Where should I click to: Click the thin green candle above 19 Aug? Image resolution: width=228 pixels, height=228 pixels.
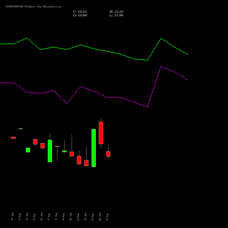[64, 151]
